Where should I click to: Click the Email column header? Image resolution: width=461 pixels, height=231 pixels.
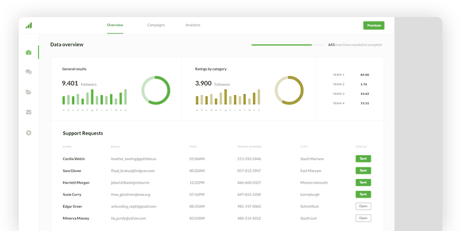point(116,147)
